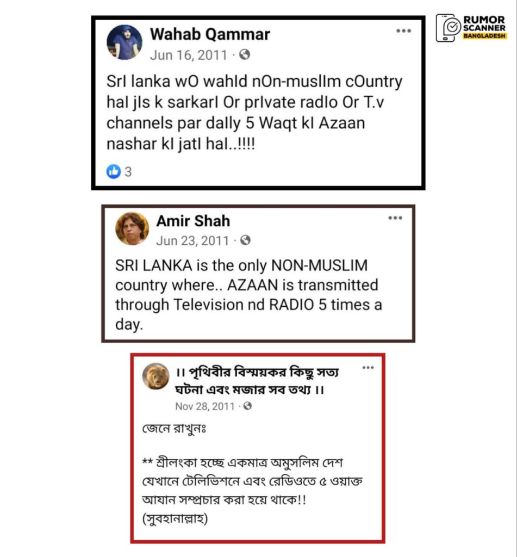Open Wahab Qammar's profile picture
The width and height of the screenshot is (517, 557).
(124, 42)
